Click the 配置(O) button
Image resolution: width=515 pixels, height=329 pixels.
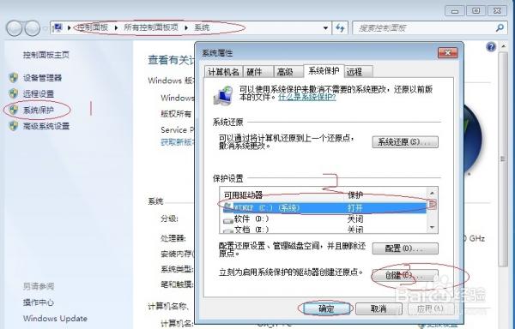[405, 248]
